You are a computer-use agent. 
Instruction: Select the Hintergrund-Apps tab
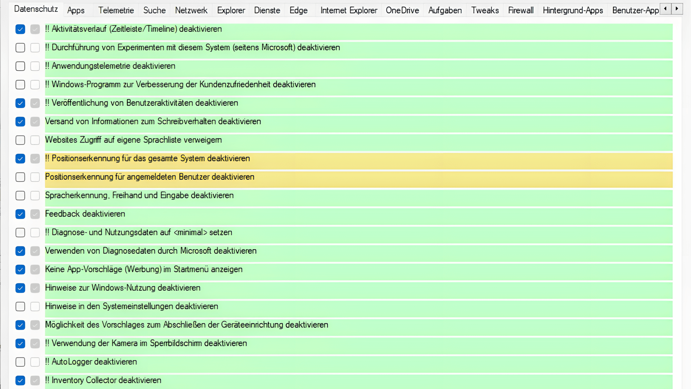pos(573,10)
